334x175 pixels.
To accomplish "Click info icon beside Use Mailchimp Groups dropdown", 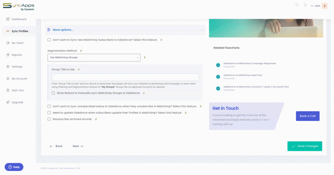I will click(145, 57).
